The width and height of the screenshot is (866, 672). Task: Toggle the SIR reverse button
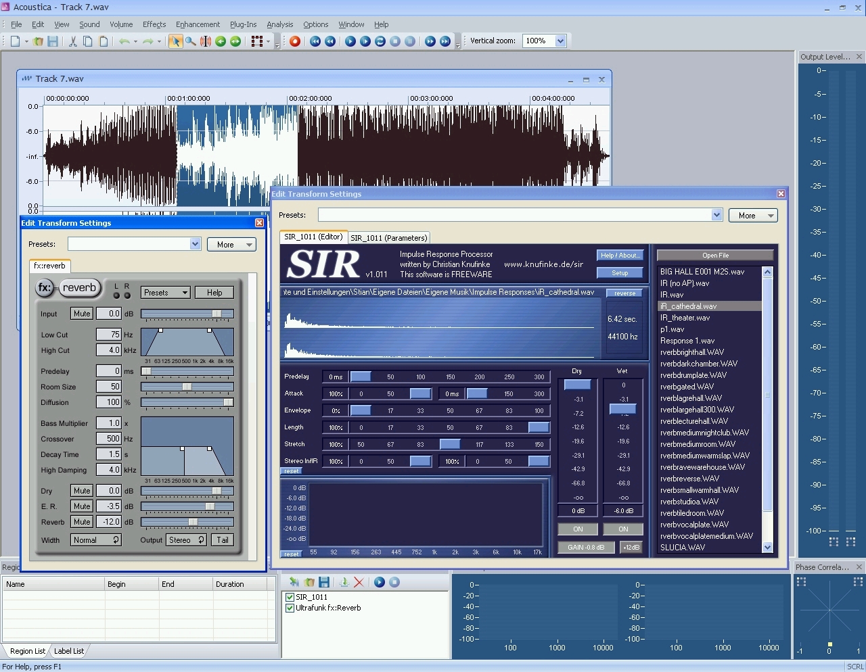coord(625,293)
